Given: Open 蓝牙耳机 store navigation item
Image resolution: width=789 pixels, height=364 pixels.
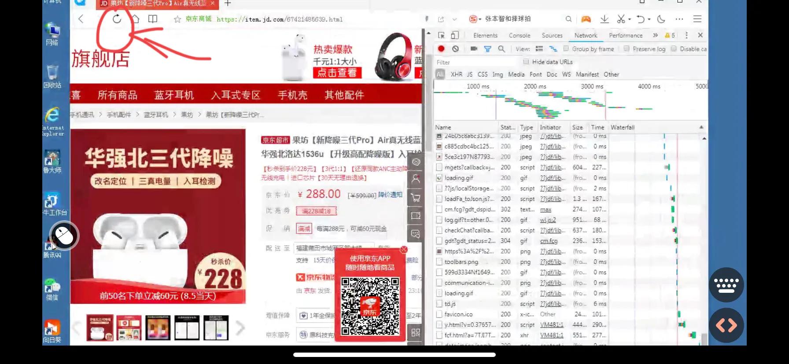Looking at the screenshot, I should click(x=174, y=95).
